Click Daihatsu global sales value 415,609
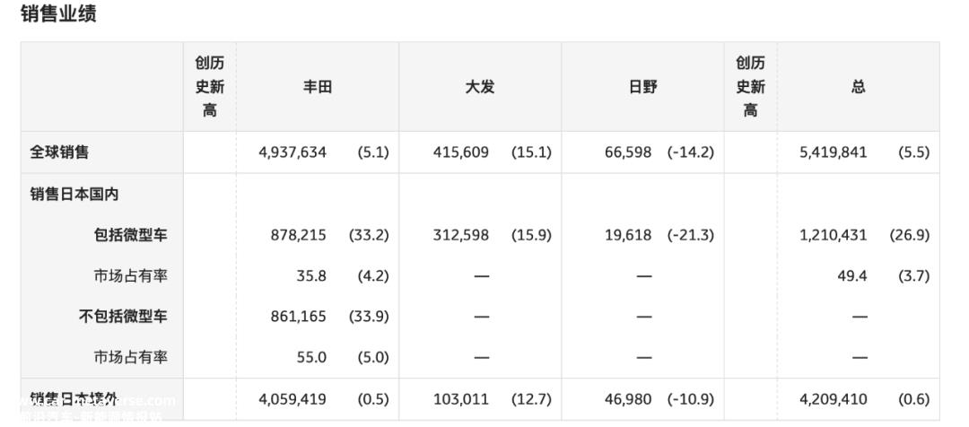The width and height of the screenshot is (969, 427). pos(461,152)
